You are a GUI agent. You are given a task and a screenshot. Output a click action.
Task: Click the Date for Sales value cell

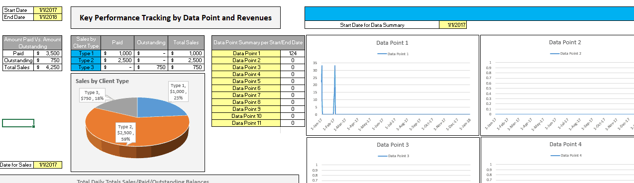coord(48,165)
